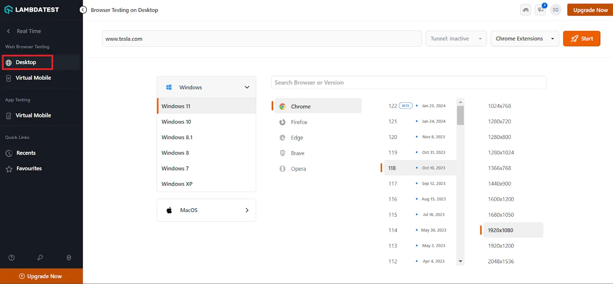Click the header icon left of megaphone
The image size is (613, 284).
point(526,10)
